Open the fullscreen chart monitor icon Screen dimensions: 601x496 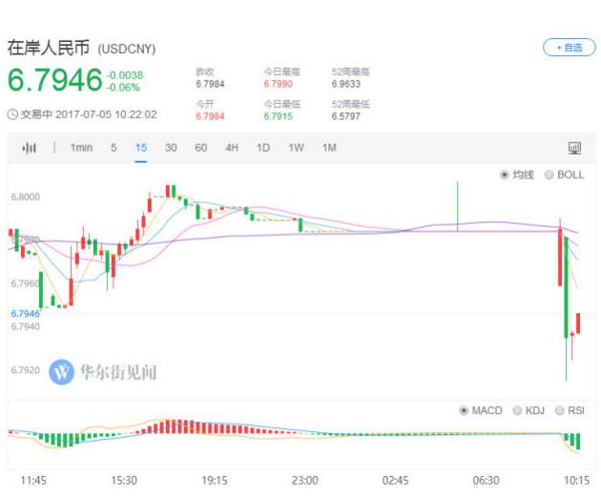574,148
